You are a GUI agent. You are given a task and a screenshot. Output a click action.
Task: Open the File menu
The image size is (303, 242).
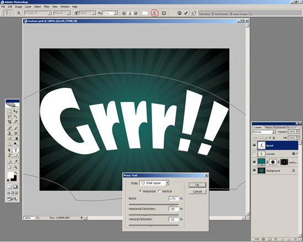pos(3,7)
